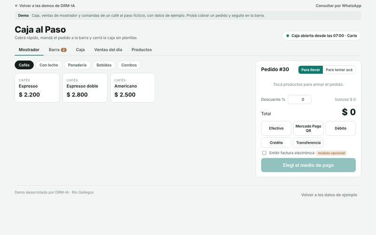Filter by Panadería category
Screen dimensions: 376x235
tap(77, 65)
